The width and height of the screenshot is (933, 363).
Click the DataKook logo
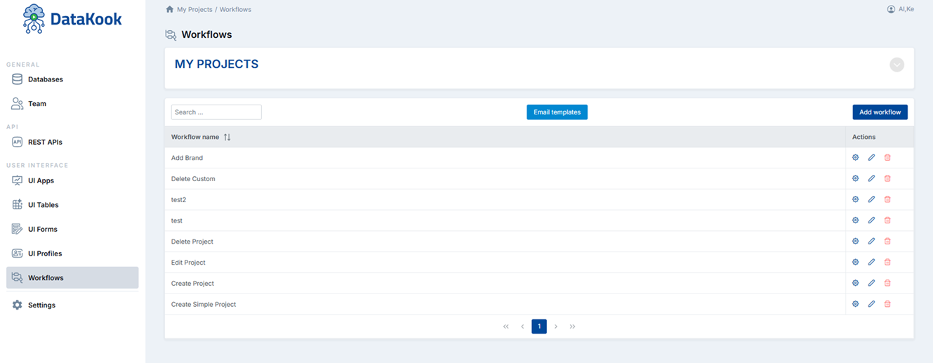(x=72, y=19)
